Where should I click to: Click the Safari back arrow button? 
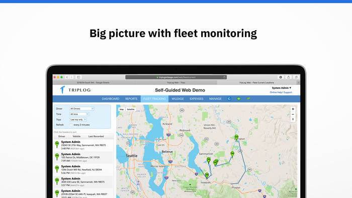coord(67,77)
